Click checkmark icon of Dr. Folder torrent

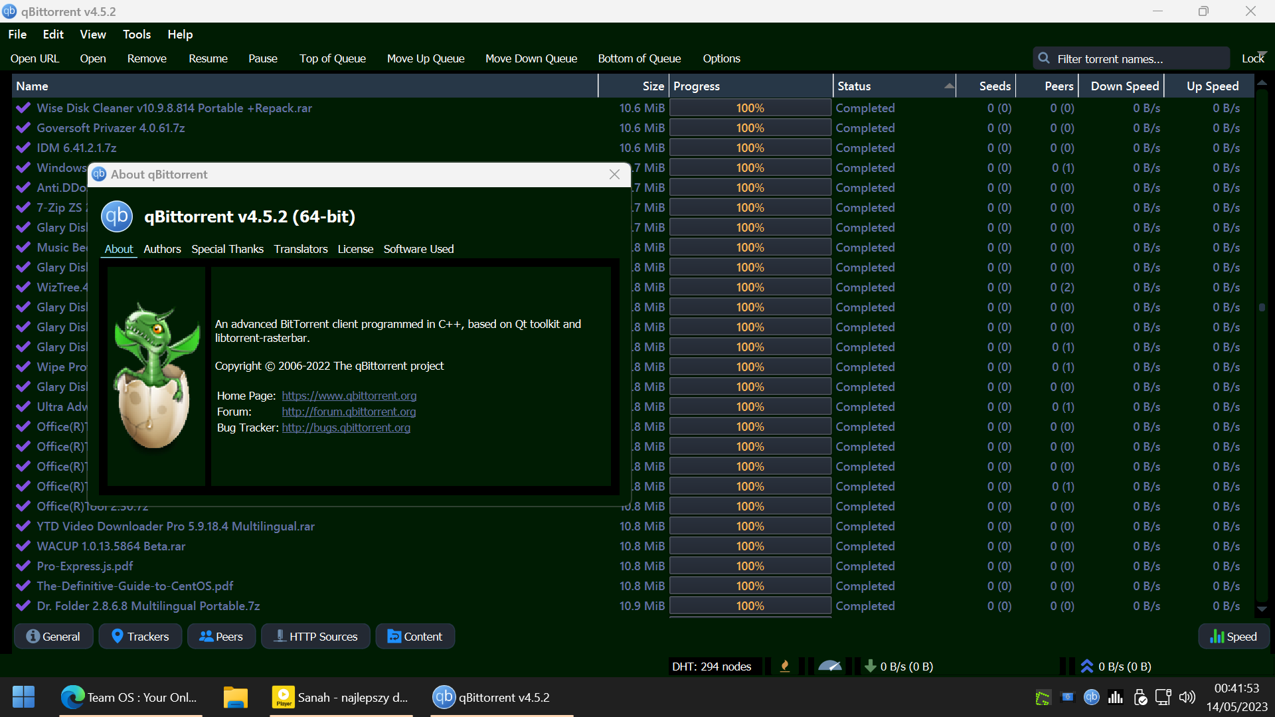(x=23, y=606)
